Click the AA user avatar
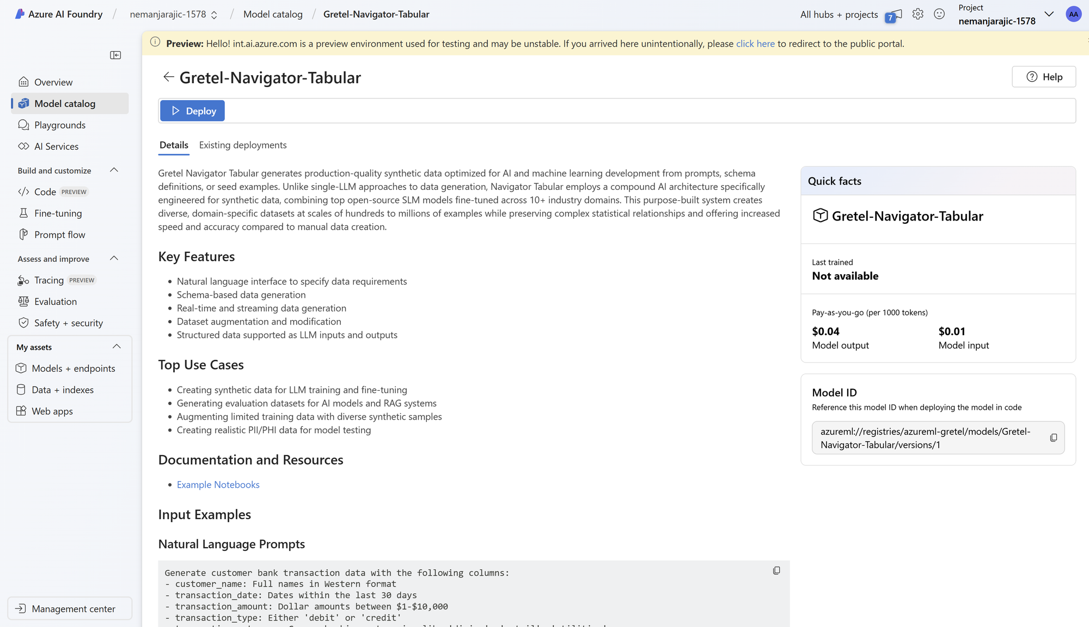1089x627 pixels. click(x=1073, y=14)
